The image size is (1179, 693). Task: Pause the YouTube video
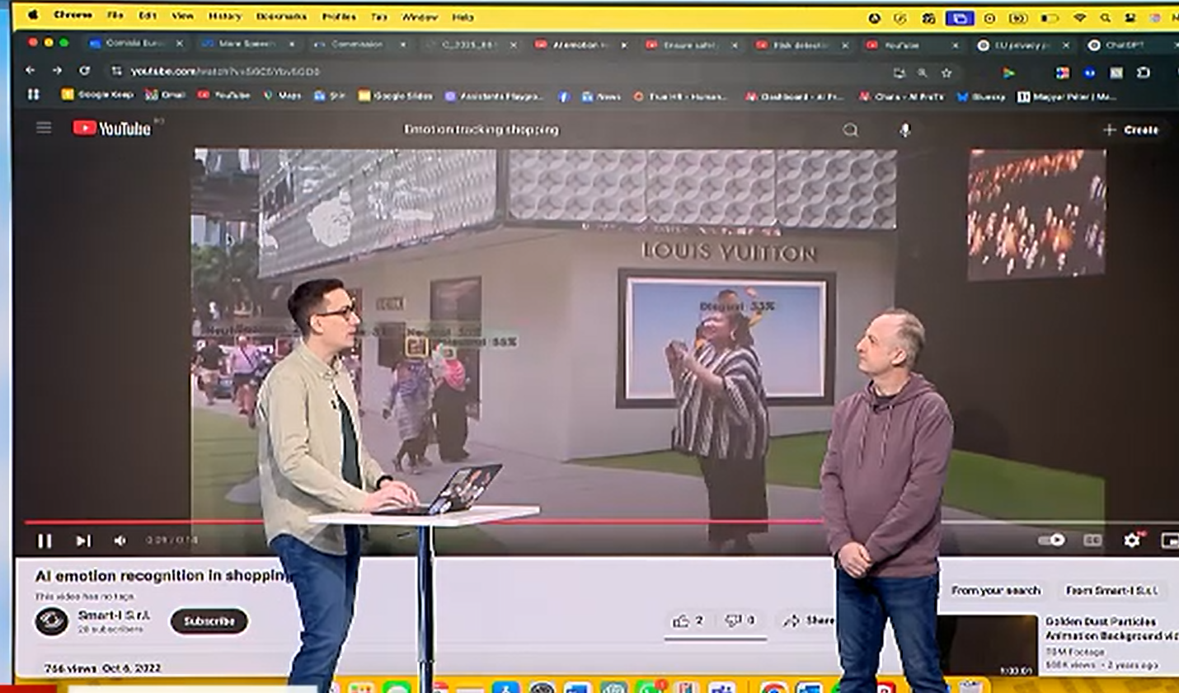pos(45,541)
